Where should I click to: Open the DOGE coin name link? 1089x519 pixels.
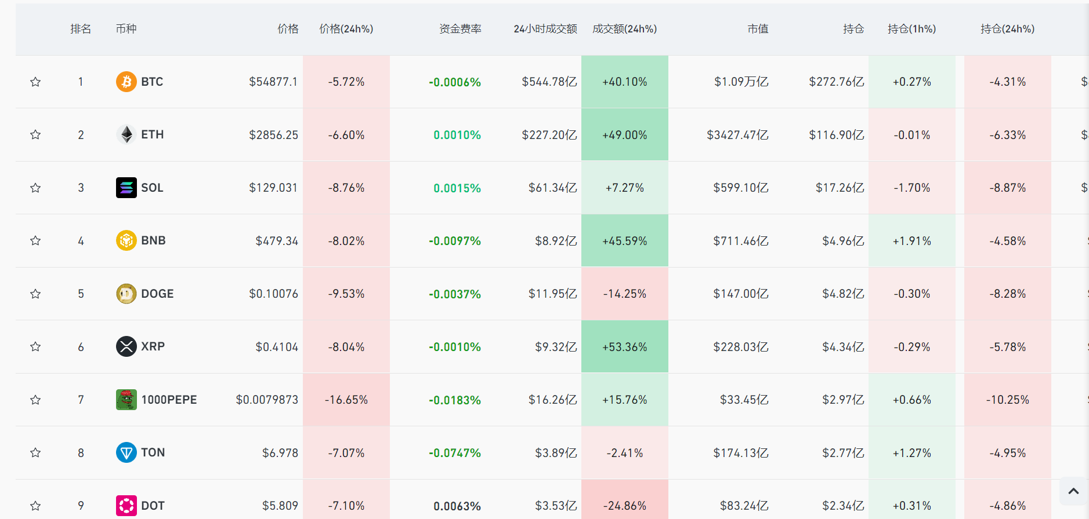(157, 294)
